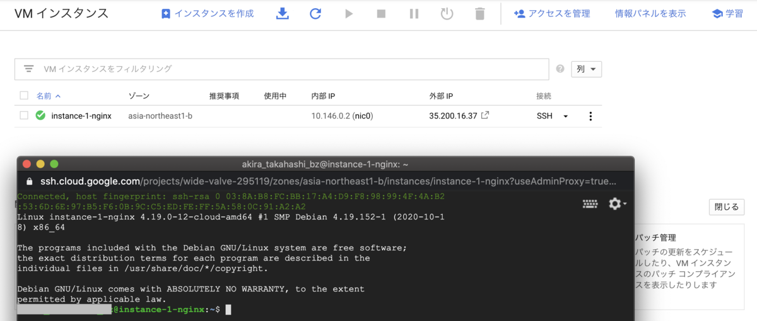Open Manage Access (アクセスを管理)
The width and height of the screenshot is (757, 321).
click(552, 13)
